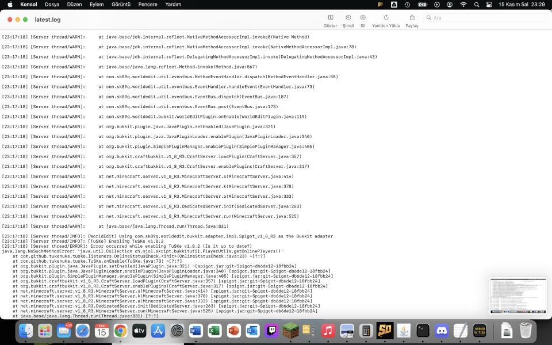The width and height of the screenshot is (552, 345).
Task: Click the Wi-Fi menu bar icon
Action: tap(463, 5)
